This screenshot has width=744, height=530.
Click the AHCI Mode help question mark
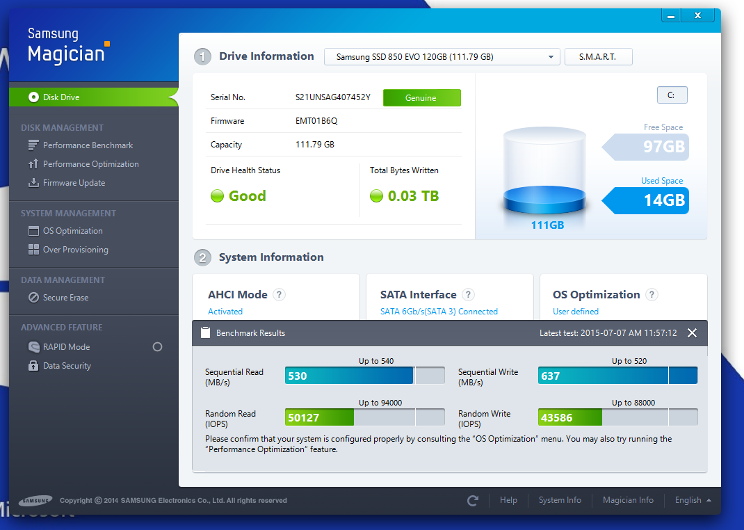[279, 295]
